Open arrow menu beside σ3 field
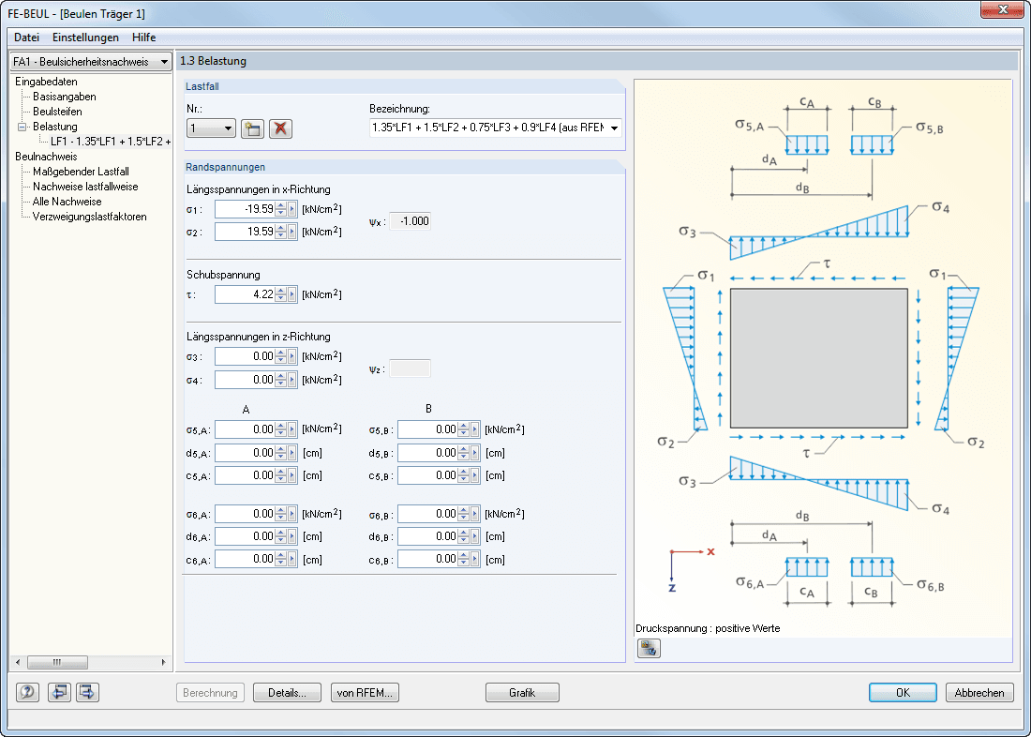The image size is (1031, 737). (x=292, y=356)
